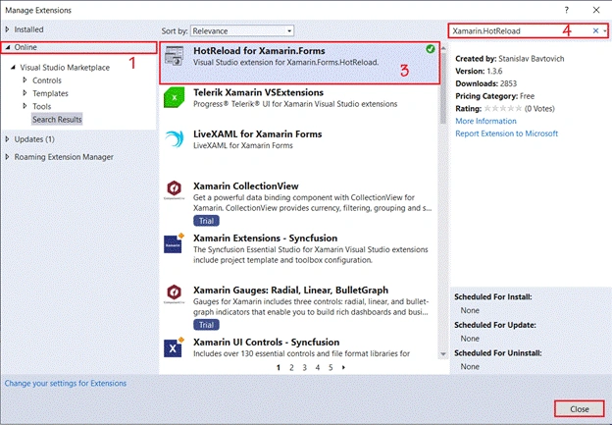612x425 pixels.
Task: Close the Manage Extensions window with X
Action: pyautogui.click(x=596, y=10)
